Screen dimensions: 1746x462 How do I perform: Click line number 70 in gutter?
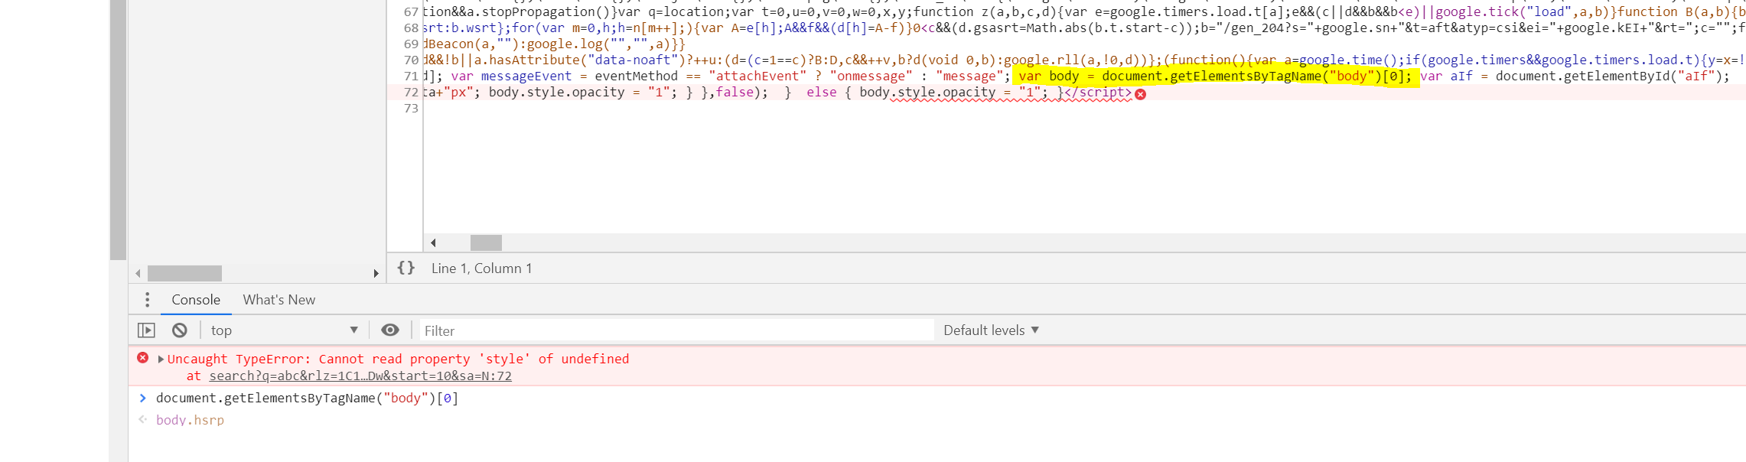click(x=411, y=60)
